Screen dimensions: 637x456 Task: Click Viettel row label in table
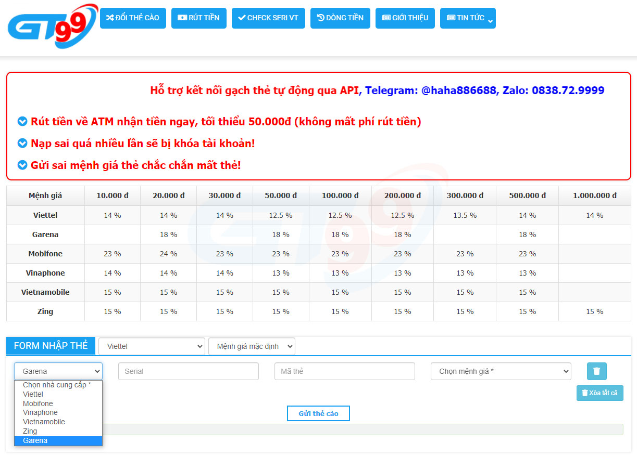click(x=45, y=215)
